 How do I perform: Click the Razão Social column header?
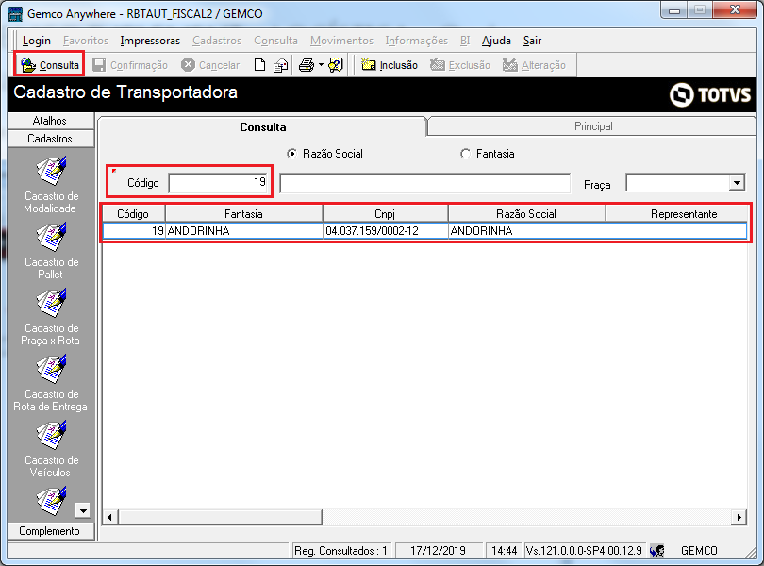point(526,213)
